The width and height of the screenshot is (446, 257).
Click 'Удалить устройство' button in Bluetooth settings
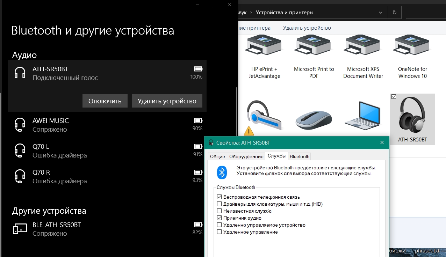[167, 101]
